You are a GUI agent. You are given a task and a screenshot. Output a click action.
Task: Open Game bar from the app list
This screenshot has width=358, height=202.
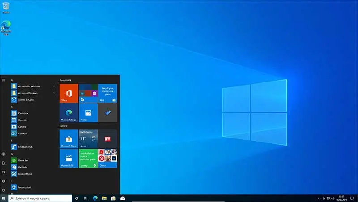point(33,160)
